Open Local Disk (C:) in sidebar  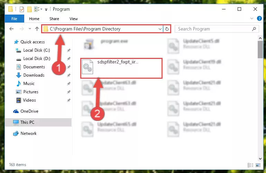click(37, 50)
